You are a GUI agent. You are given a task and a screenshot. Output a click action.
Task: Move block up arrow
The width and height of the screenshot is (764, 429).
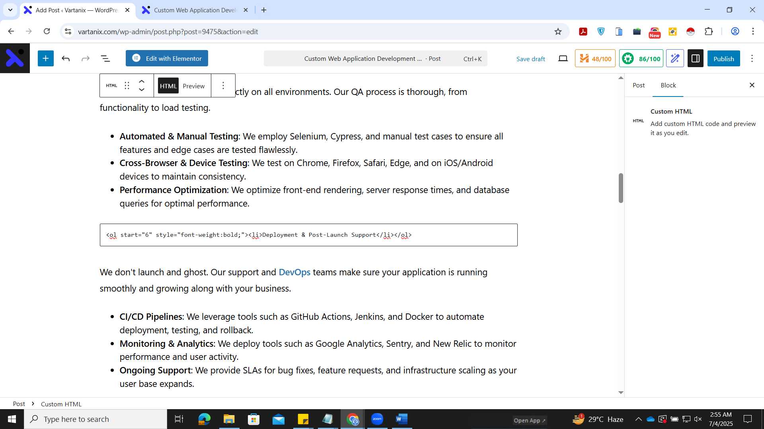[x=142, y=81]
